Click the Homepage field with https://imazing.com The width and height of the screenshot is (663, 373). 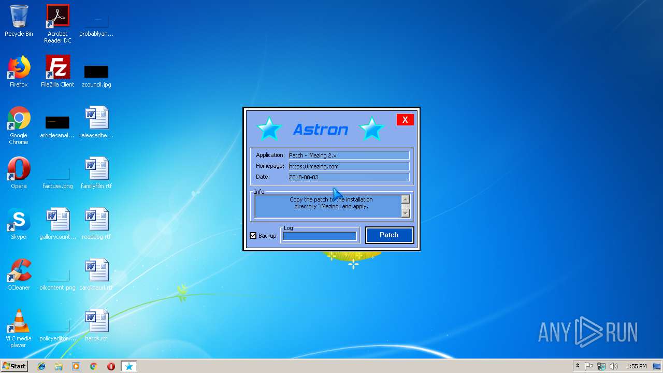tap(349, 166)
